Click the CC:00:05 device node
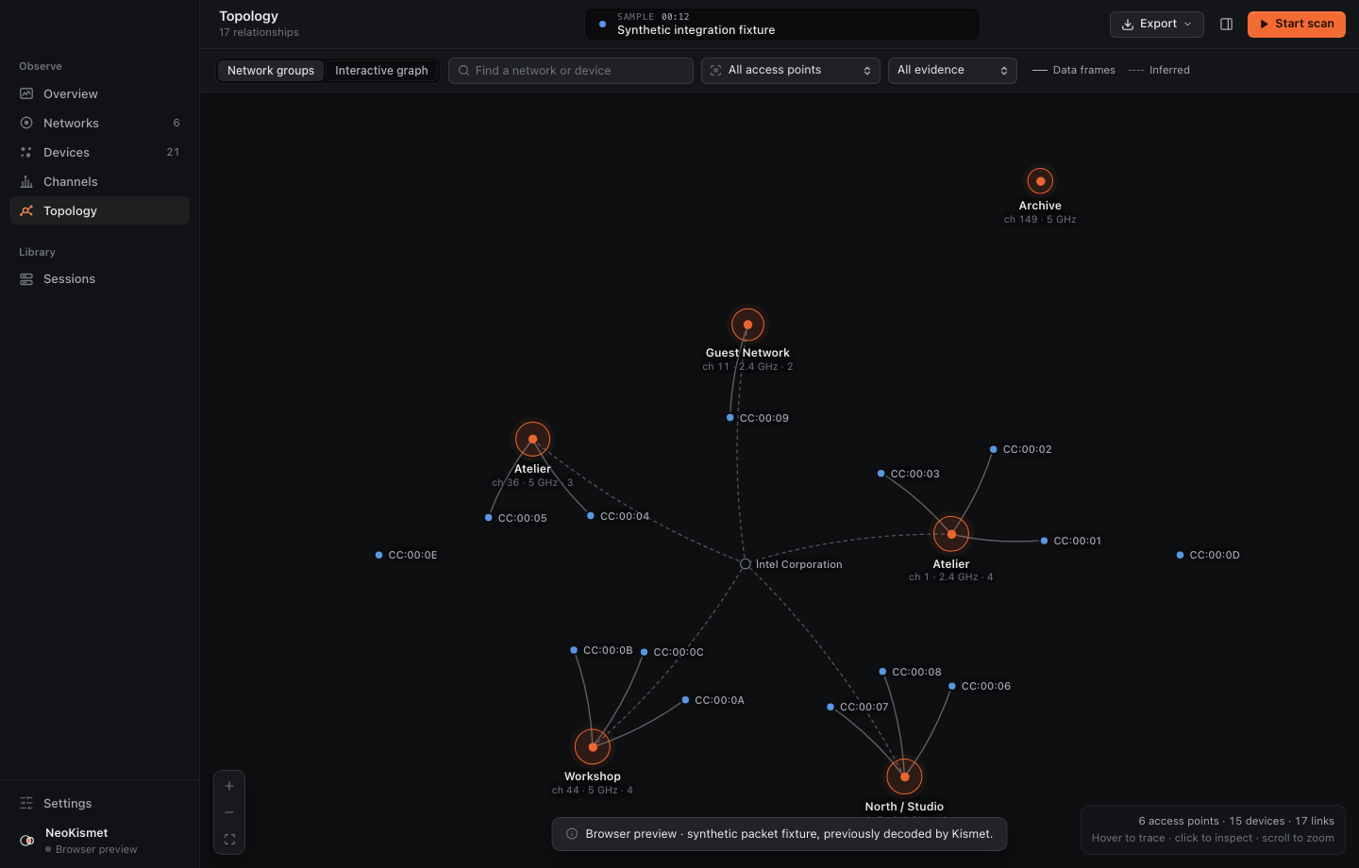Screen dimensions: 1359x868 pos(488,518)
